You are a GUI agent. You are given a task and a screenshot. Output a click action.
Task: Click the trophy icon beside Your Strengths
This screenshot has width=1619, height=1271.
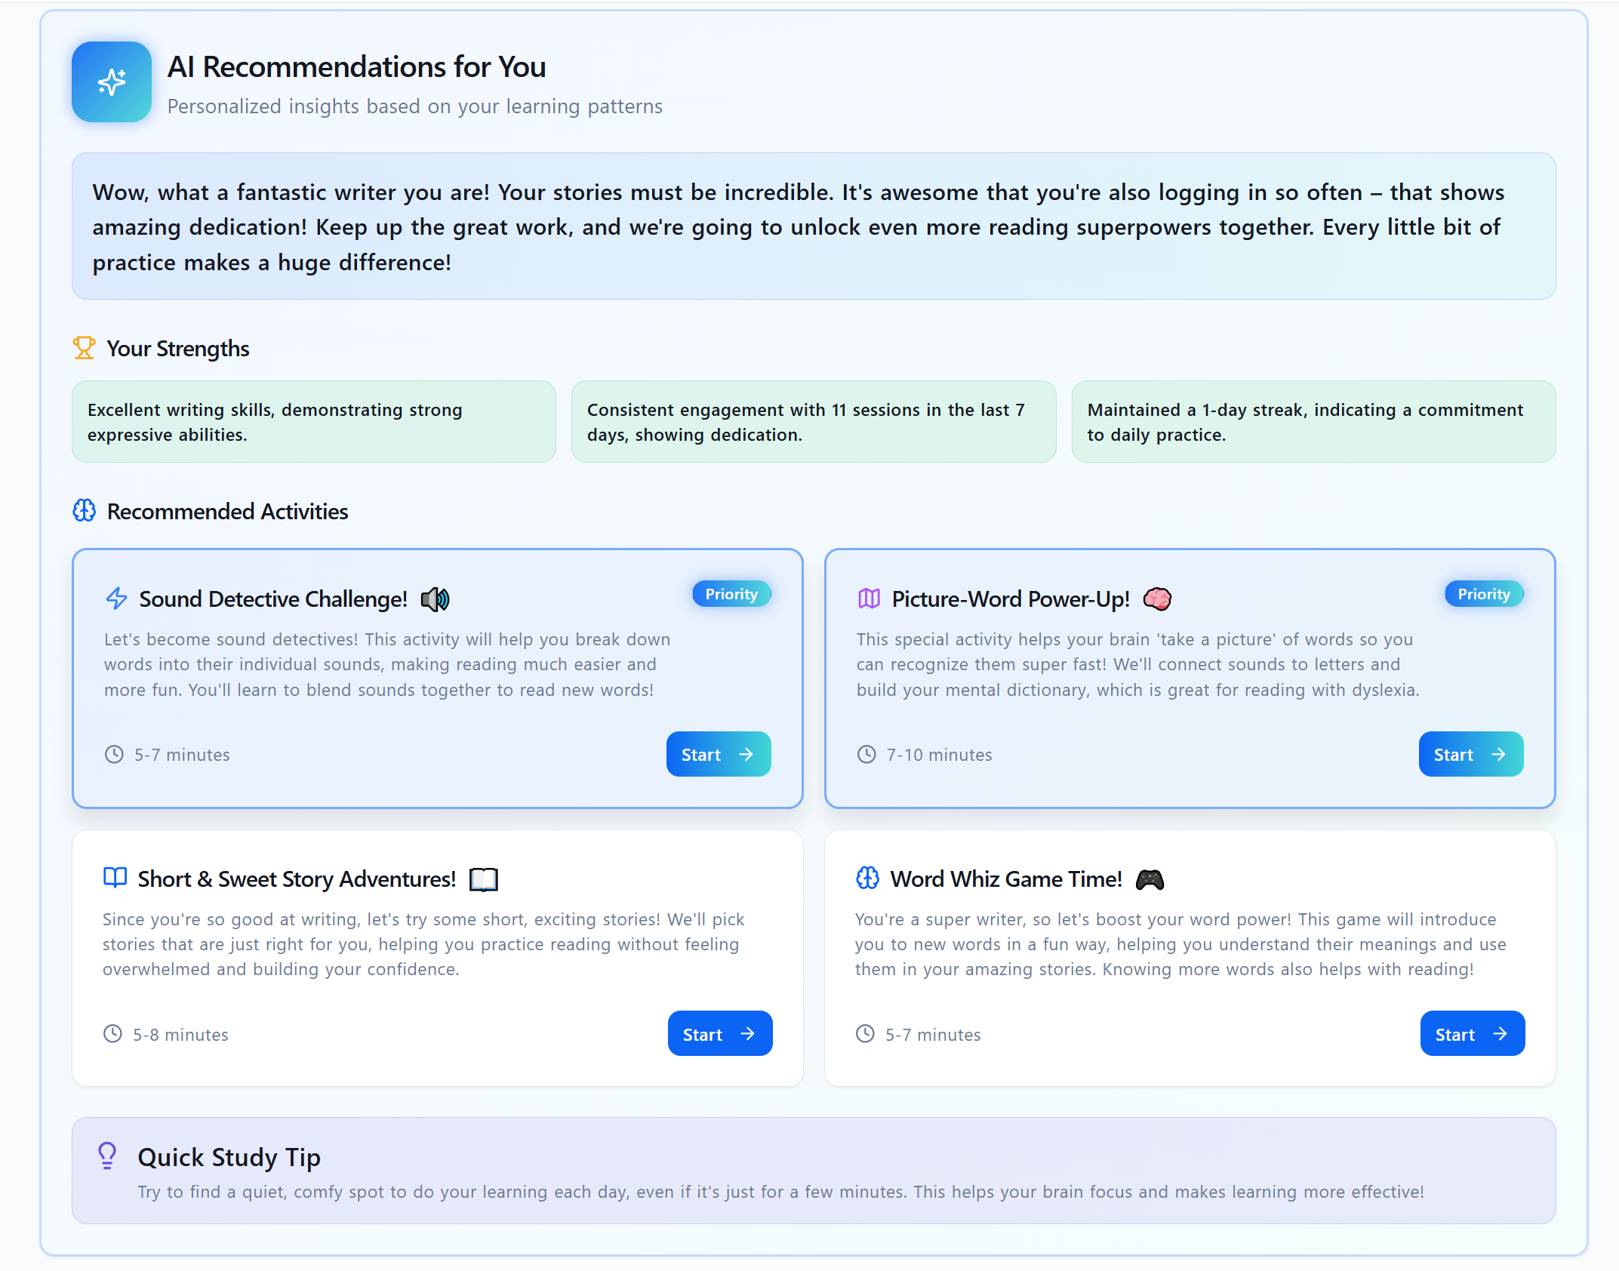84,348
